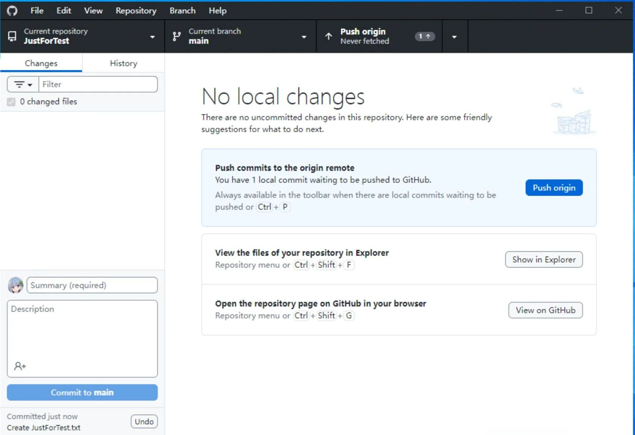Open the File menu
The width and height of the screenshot is (635, 435).
(x=37, y=11)
